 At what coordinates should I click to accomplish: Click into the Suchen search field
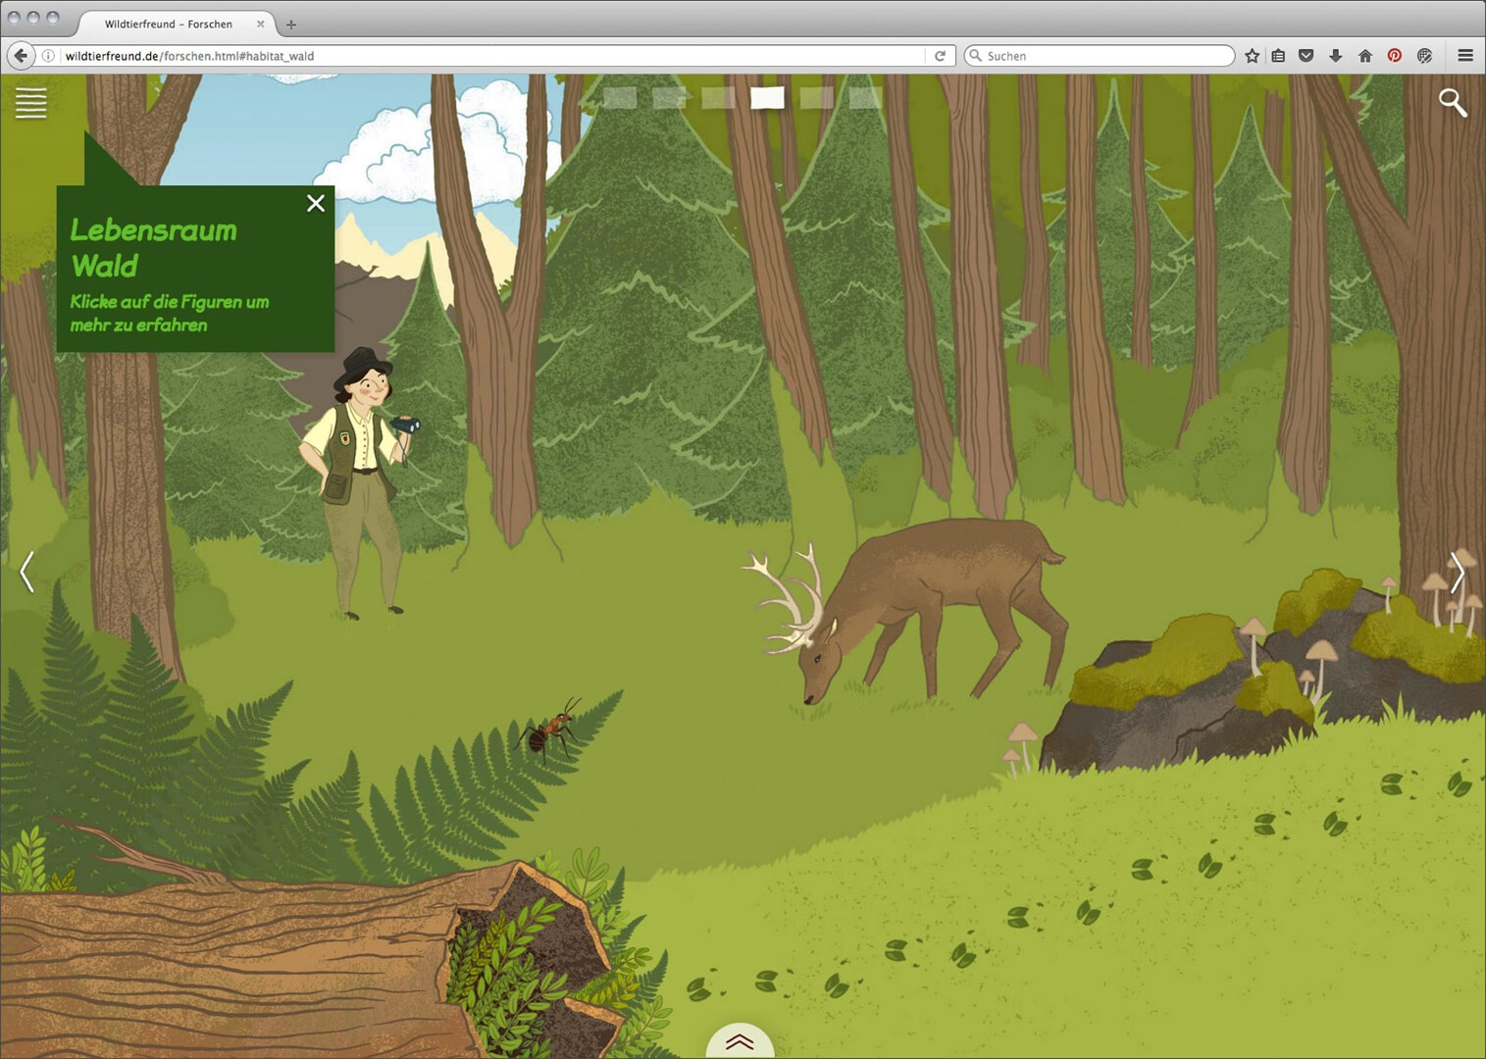click(x=1103, y=56)
